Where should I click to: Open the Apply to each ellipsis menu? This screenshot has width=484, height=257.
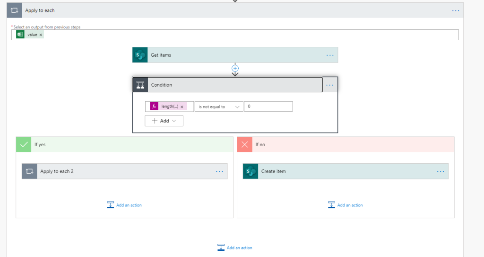(456, 10)
